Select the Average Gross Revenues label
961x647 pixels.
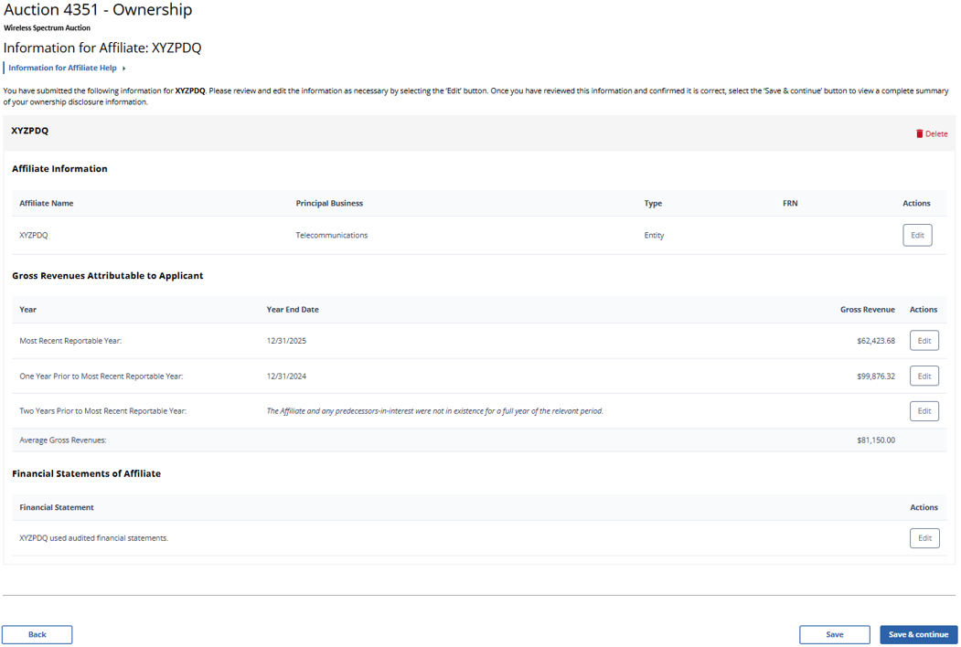(x=62, y=440)
